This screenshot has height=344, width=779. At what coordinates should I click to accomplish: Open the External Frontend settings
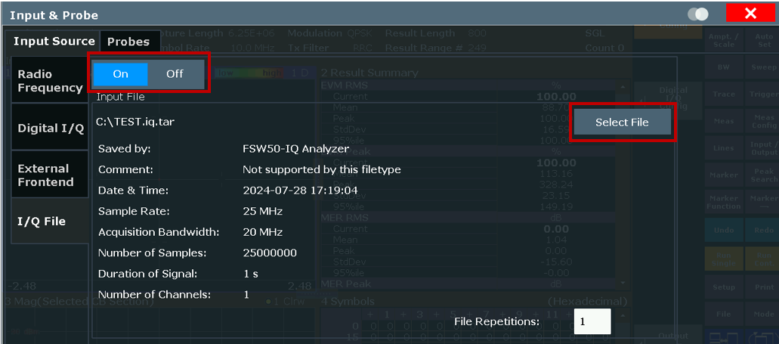pyautogui.click(x=50, y=175)
